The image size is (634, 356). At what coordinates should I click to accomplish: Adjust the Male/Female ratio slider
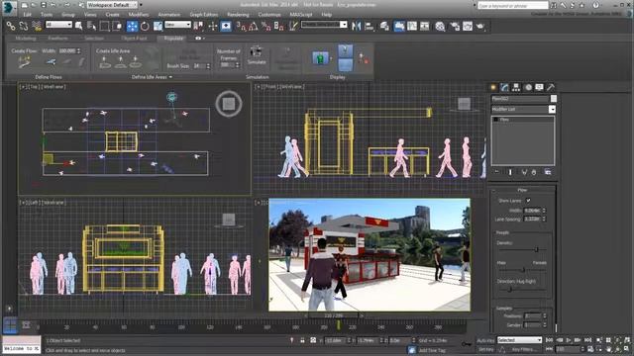(x=523, y=270)
